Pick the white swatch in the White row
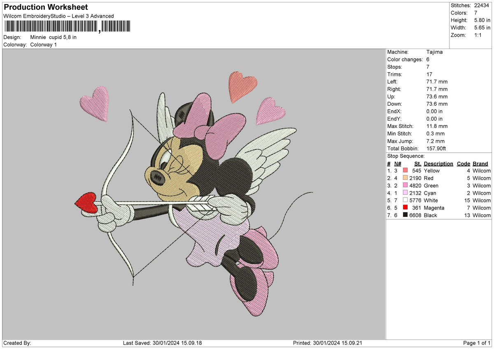This screenshot has height=349, width=494. 405,200
